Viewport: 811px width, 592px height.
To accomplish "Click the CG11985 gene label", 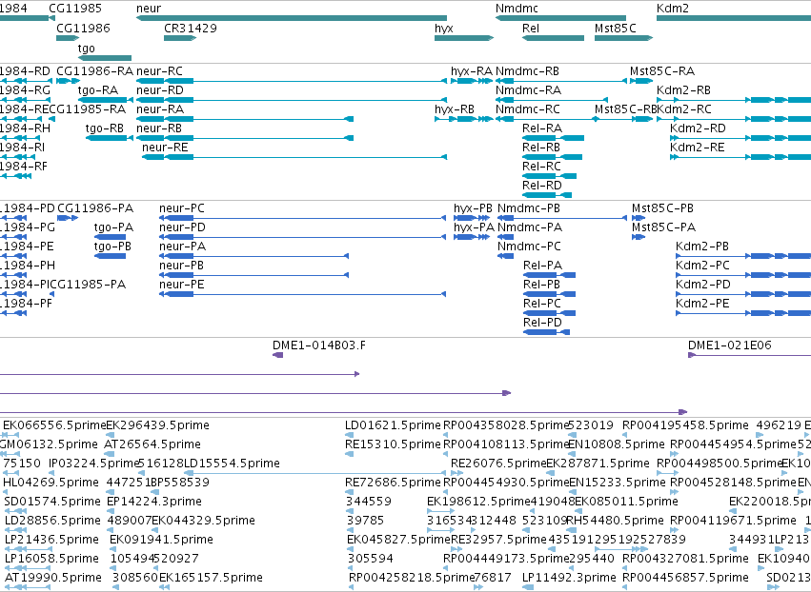I will (75, 9).
